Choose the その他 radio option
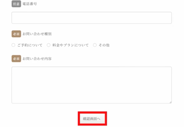Image resolution: width=184 pixels, height=127 pixels. click(x=95, y=45)
